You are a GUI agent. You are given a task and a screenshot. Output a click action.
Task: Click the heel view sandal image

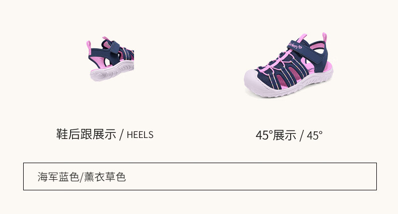coord(110,59)
